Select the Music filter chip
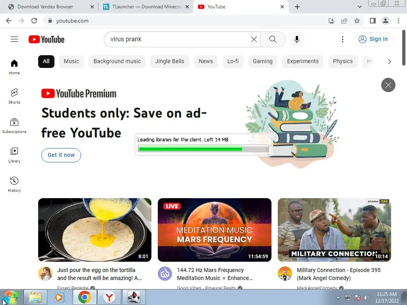 coord(72,62)
